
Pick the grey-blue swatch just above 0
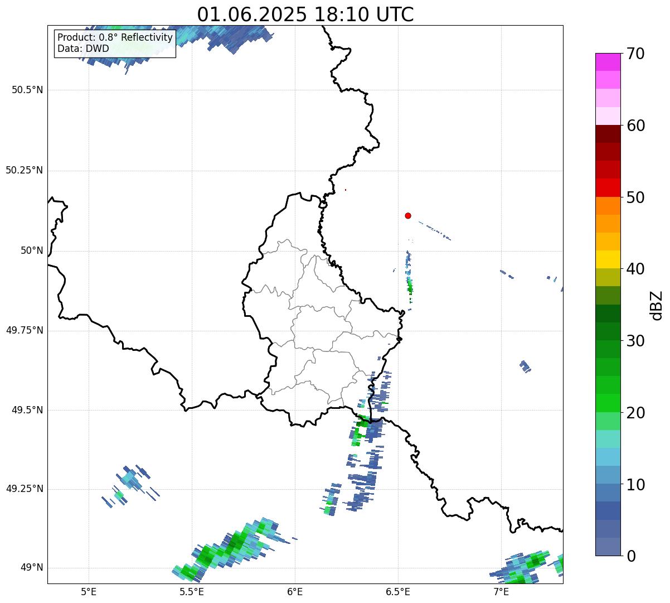point(608,547)
